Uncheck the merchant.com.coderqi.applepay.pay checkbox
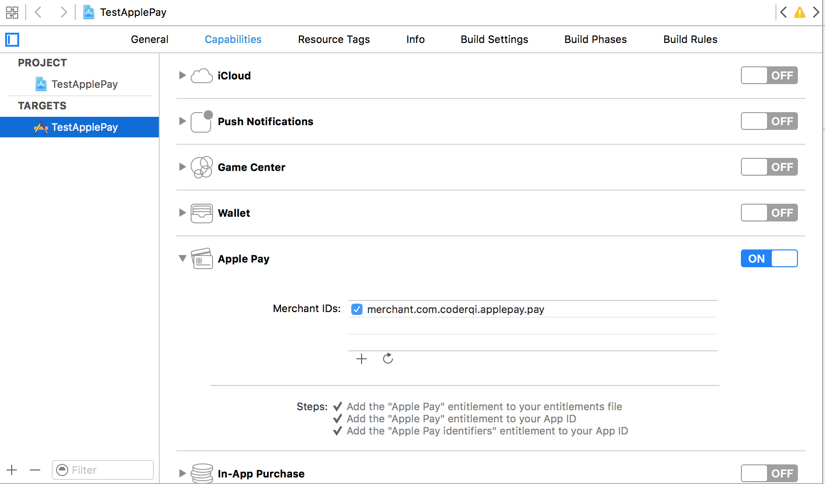Image resolution: width=825 pixels, height=484 pixels. [357, 309]
